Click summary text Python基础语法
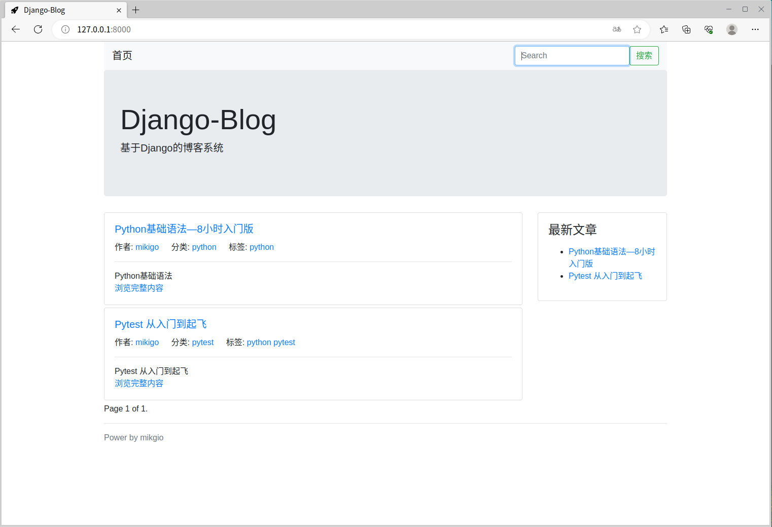The image size is (772, 527). point(144,276)
